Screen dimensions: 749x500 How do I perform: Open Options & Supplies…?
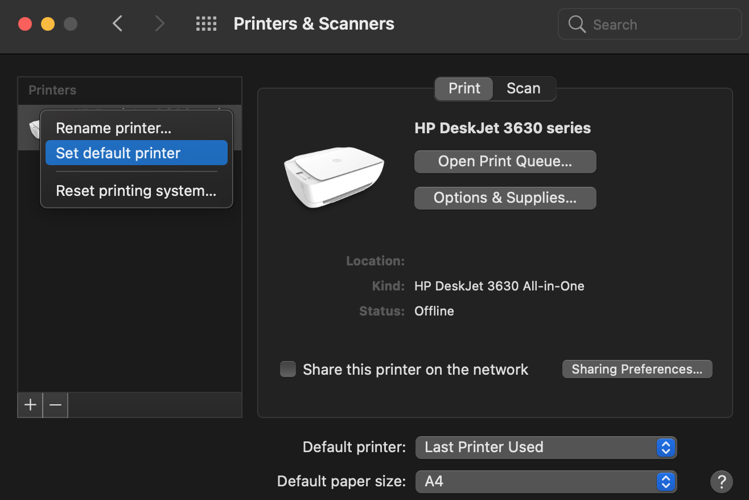point(505,198)
